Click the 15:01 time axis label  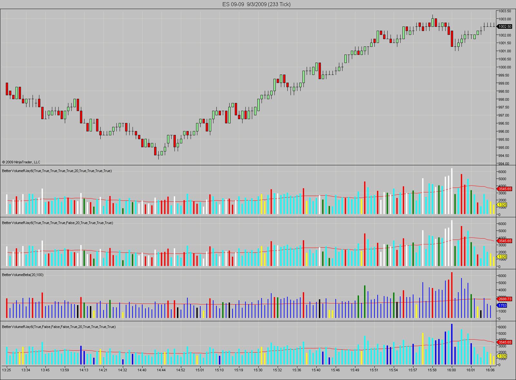coord(200,370)
